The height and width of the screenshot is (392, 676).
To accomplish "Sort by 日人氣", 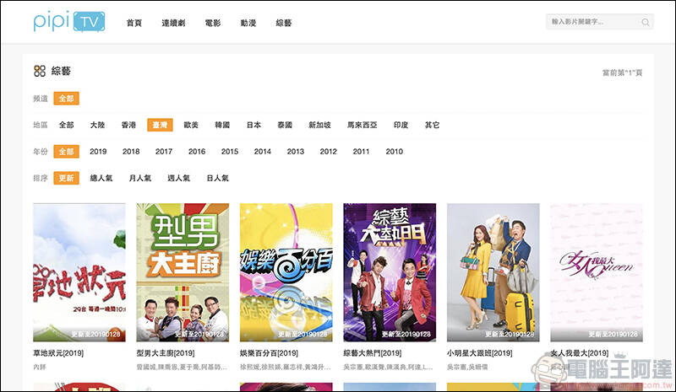I will click(218, 178).
